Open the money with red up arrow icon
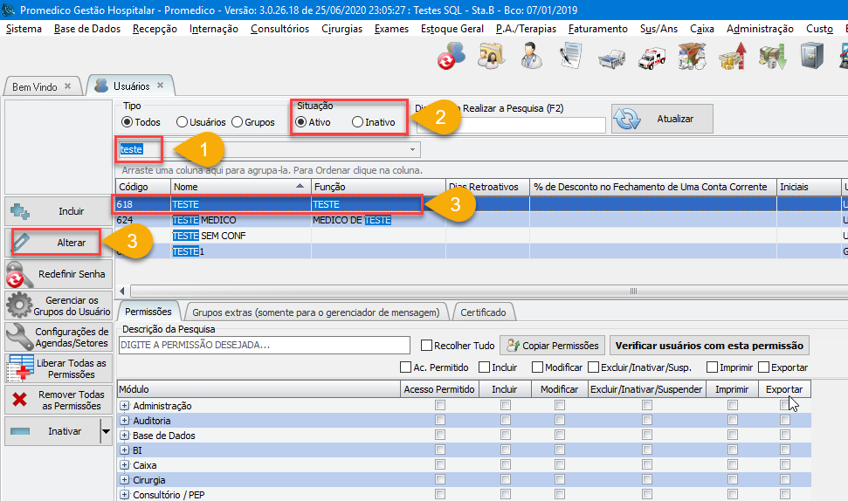 732,59
